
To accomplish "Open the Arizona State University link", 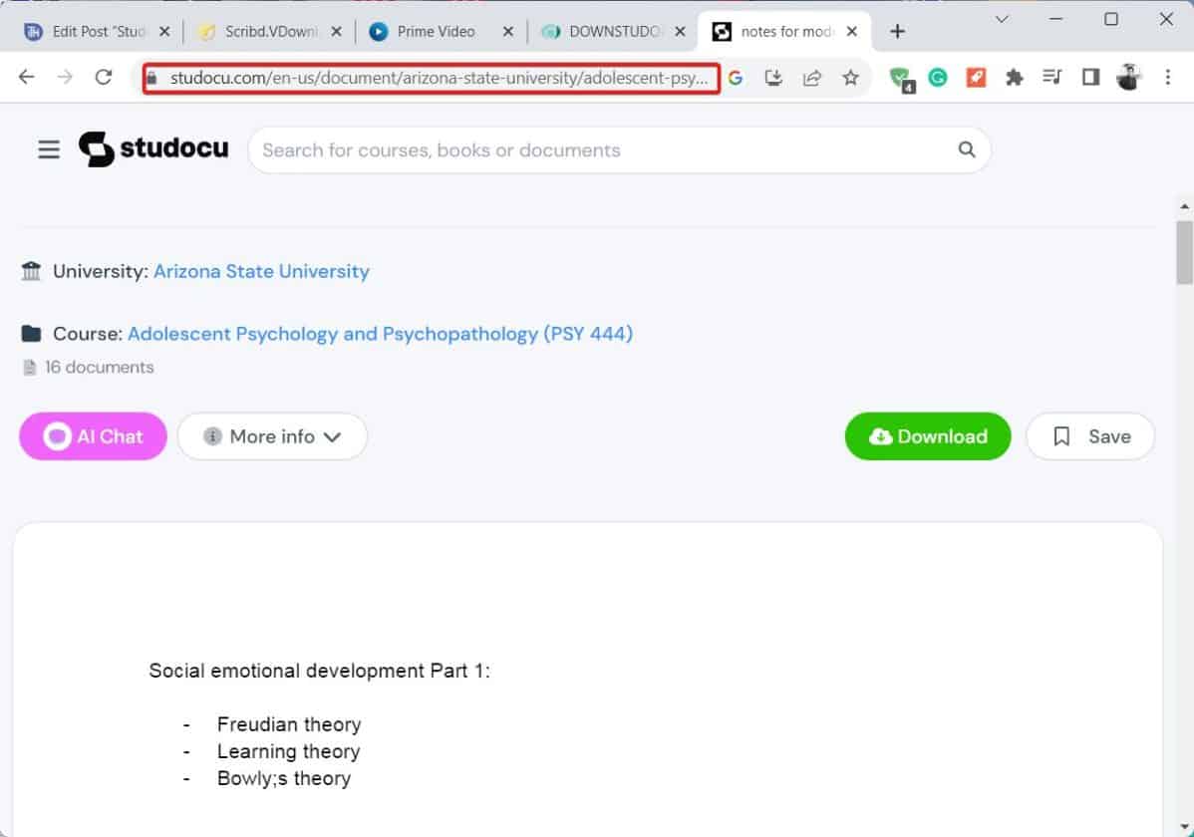I will coord(261,271).
